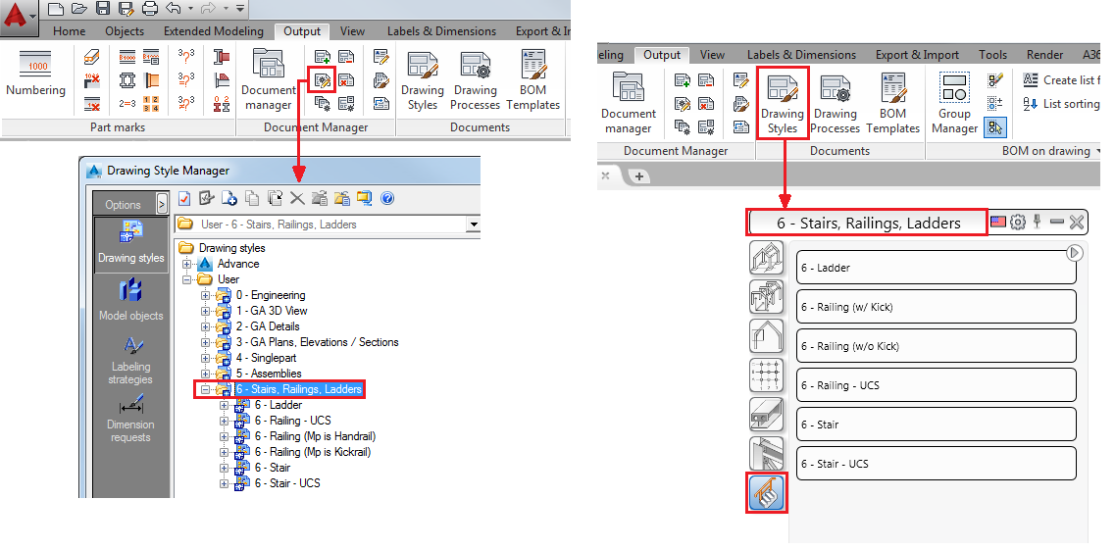Click the New file icon in quick access toolbar

click(56, 9)
